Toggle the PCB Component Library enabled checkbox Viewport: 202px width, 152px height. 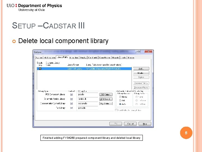[x=72, y=95]
